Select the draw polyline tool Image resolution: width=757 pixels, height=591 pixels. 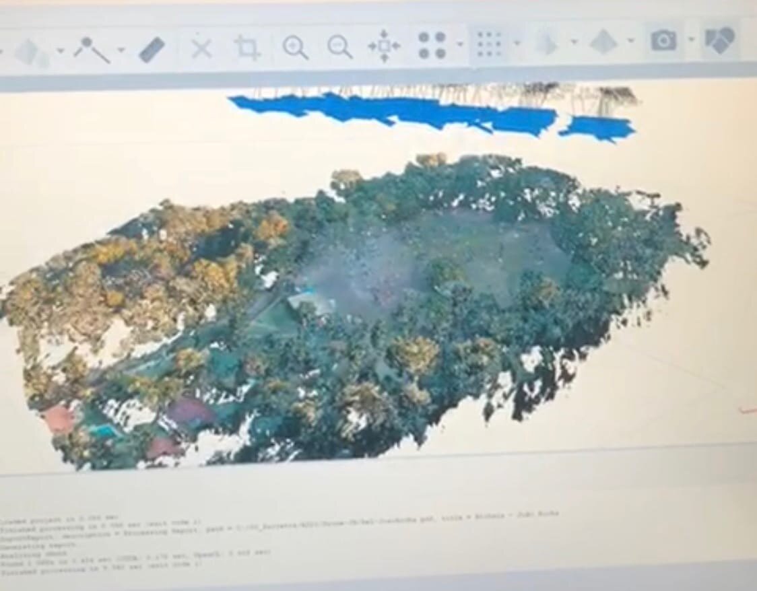pos(91,49)
